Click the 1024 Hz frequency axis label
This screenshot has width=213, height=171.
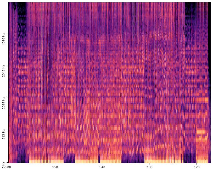[3, 103]
